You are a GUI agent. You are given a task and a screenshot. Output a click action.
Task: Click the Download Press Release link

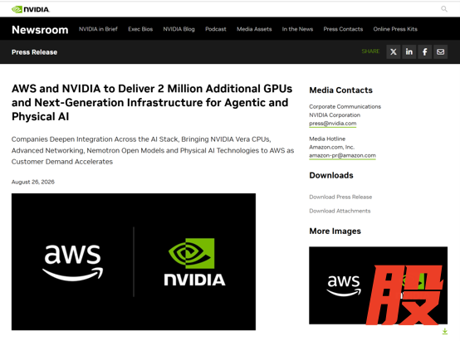tap(340, 197)
